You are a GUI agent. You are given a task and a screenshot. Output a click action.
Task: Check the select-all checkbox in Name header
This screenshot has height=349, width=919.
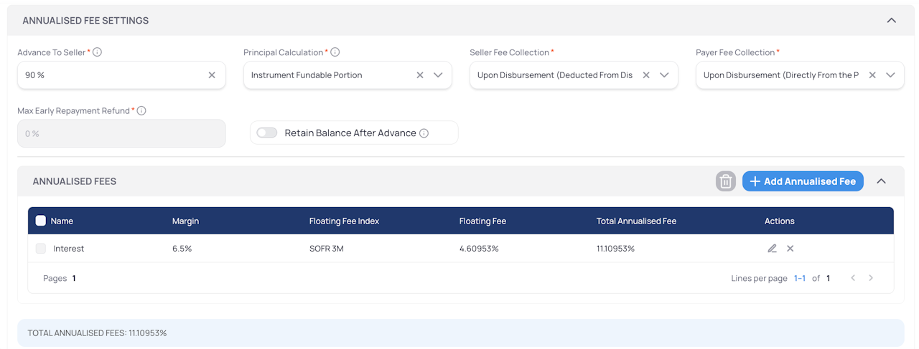click(41, 221)
